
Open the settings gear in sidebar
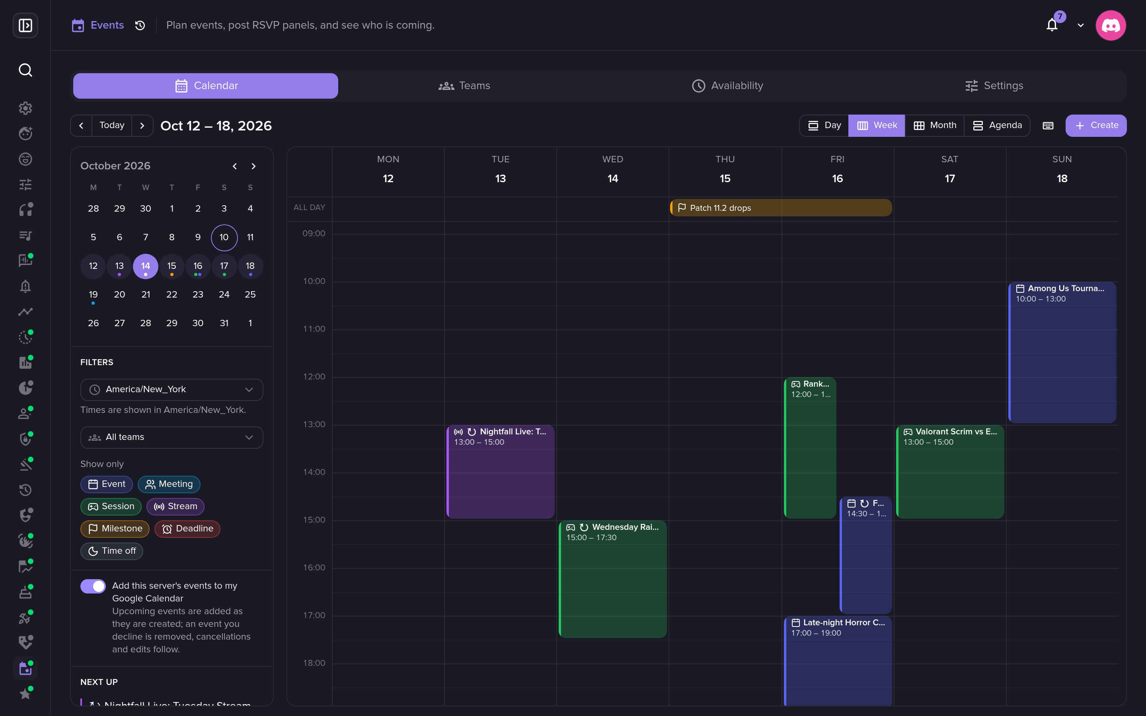(x=25, y=108)
